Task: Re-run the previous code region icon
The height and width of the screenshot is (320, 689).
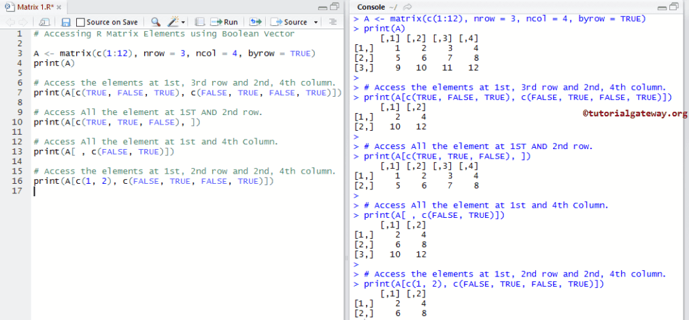Action: click(x=255, y=22)
